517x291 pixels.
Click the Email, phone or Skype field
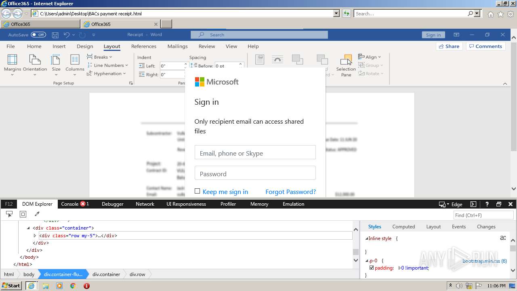pyautogui.click(x=255, y=152)
